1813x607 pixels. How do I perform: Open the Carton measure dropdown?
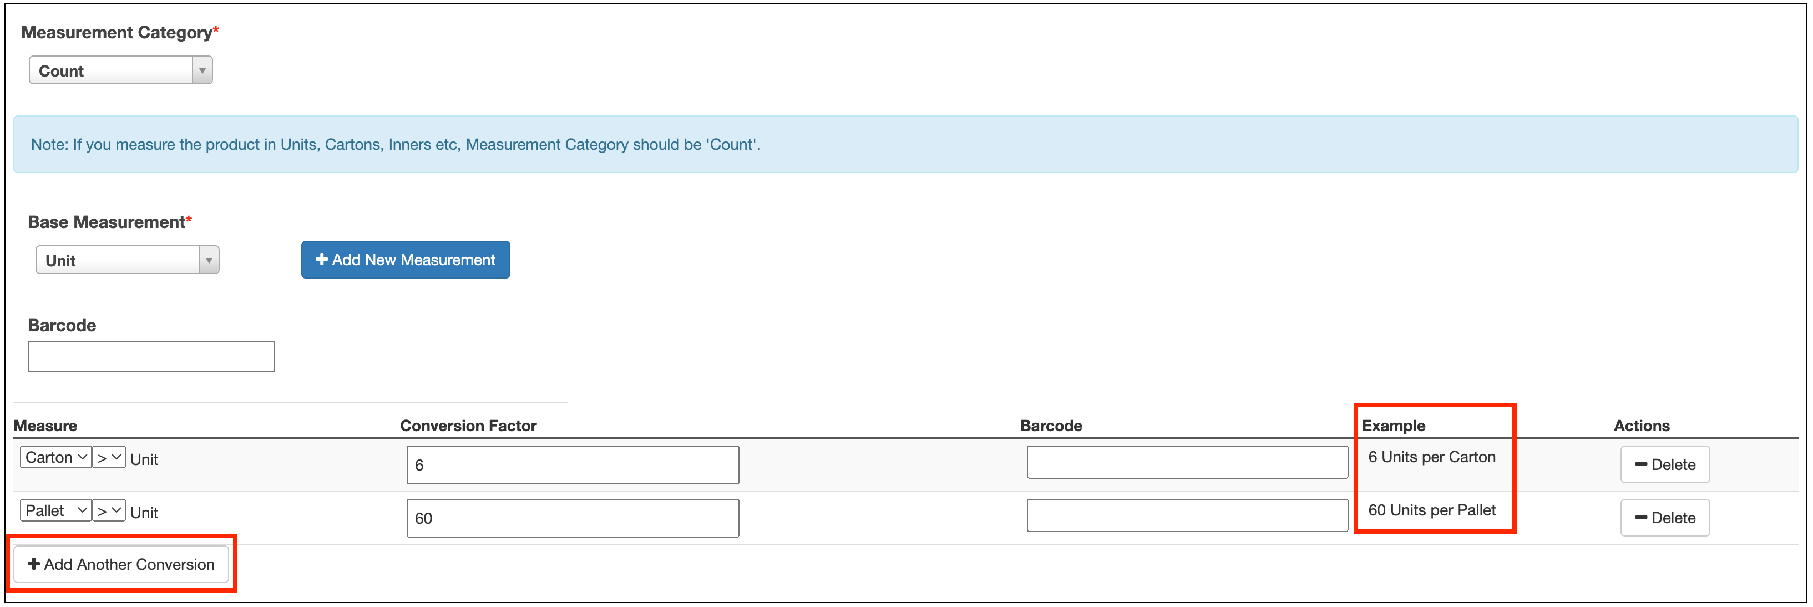55,457
